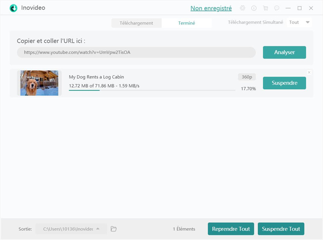323x240 pixels.
Task: Close the Inovideo window
Action: (311, 8)
